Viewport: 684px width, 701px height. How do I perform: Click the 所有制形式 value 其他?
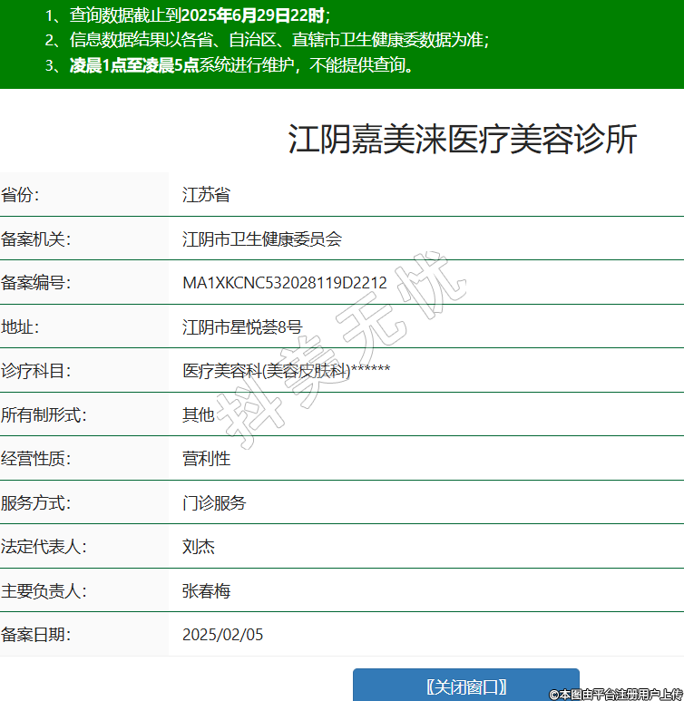[x=199, y=414]
